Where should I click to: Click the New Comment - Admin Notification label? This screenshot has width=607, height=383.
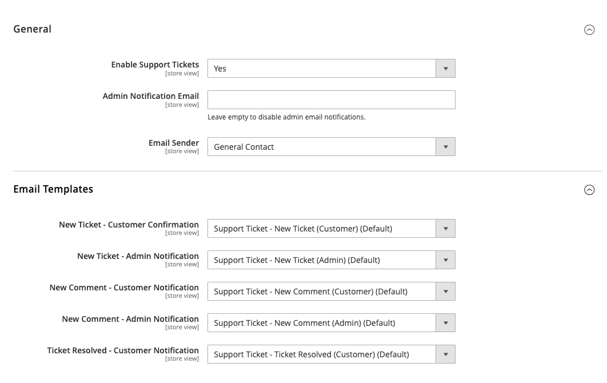point(130,319)
